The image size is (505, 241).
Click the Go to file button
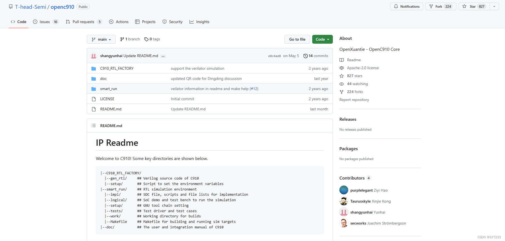[x=297, y=39]
